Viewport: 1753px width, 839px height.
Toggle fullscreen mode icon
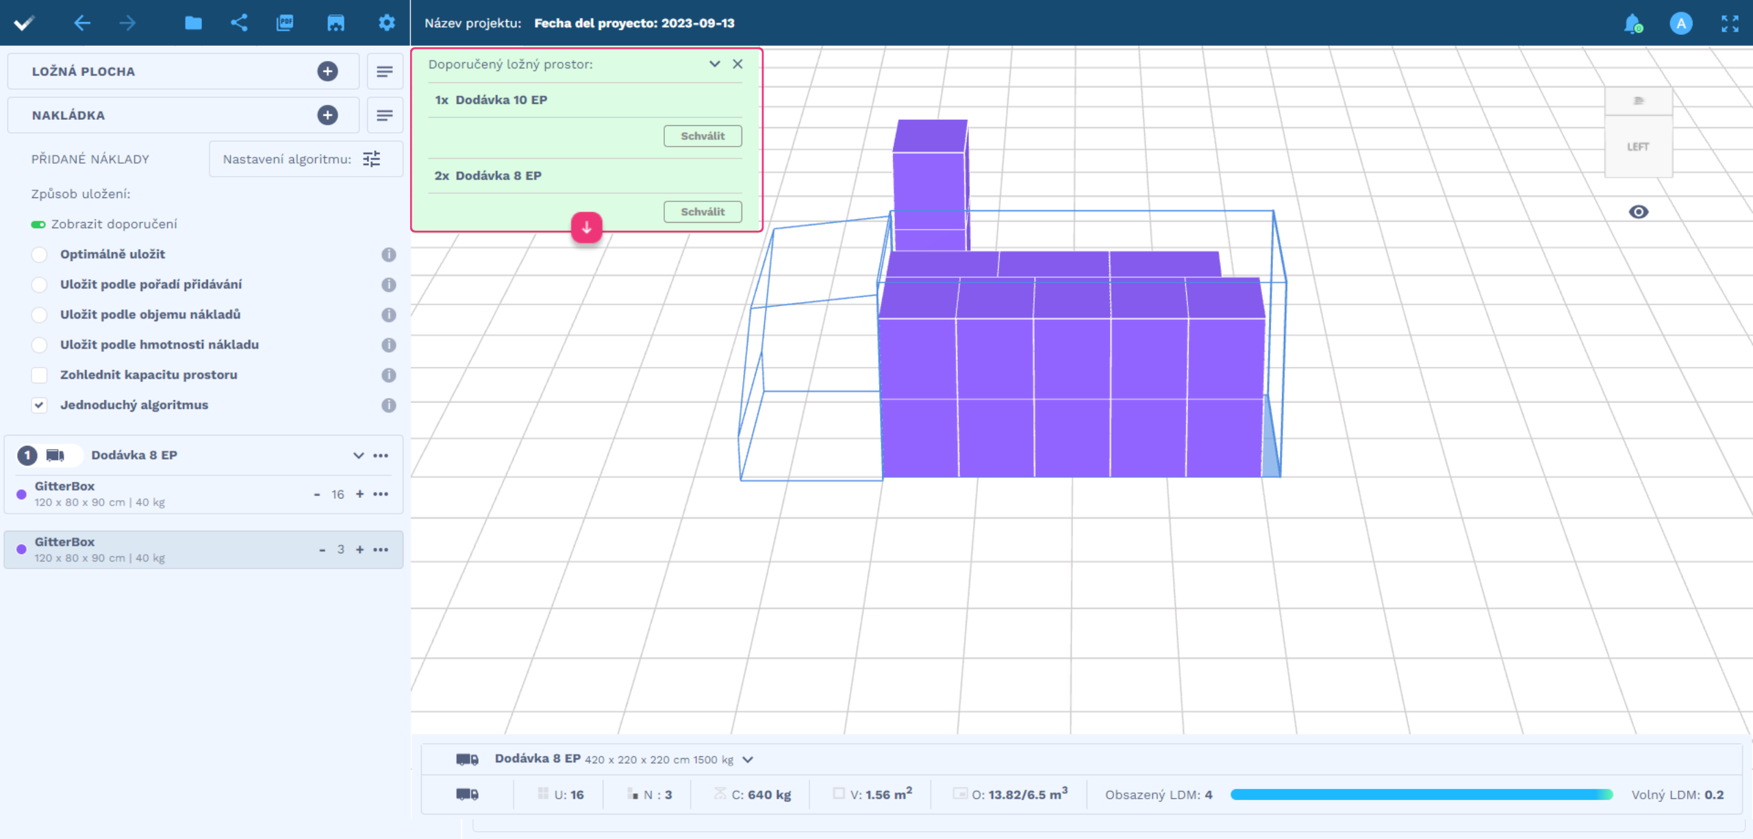coord(1730,23)
